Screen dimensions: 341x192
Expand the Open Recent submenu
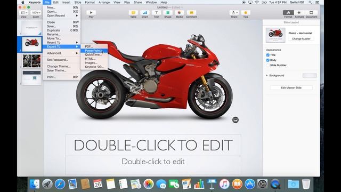click(x=62, y=15)
